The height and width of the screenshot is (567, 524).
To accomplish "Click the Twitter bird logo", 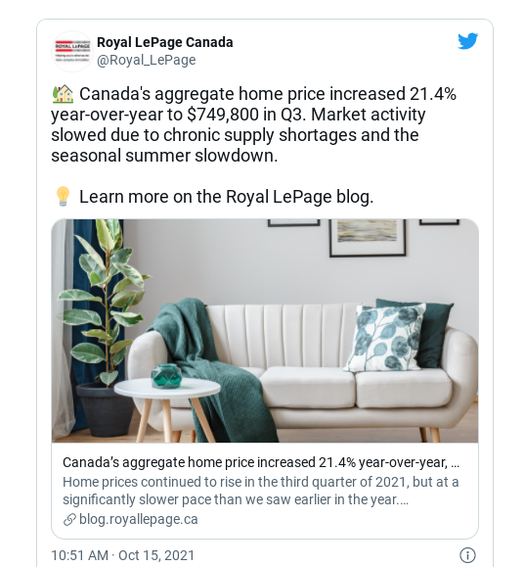I will coord(467,41).
